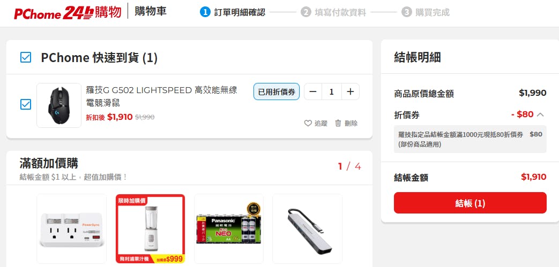Click the PChome 24h購物 logo
Viewport: 559px width, 267px height.
pos(68,12)
